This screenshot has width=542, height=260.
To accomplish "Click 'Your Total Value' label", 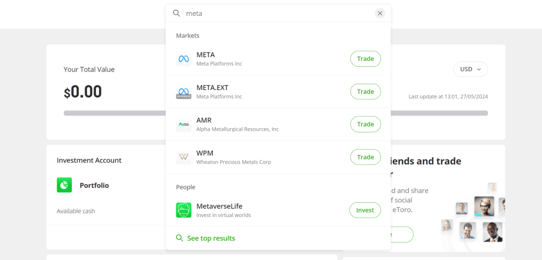I will [89, 69].
